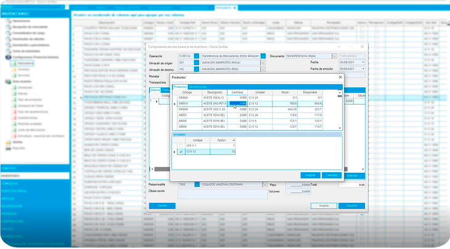Click the Almacén de origen lookup button

(197, 62)
